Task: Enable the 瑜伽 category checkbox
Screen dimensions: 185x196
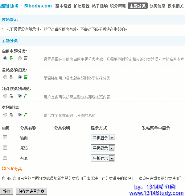Action: pyautogui.click(x=5, y=137)
